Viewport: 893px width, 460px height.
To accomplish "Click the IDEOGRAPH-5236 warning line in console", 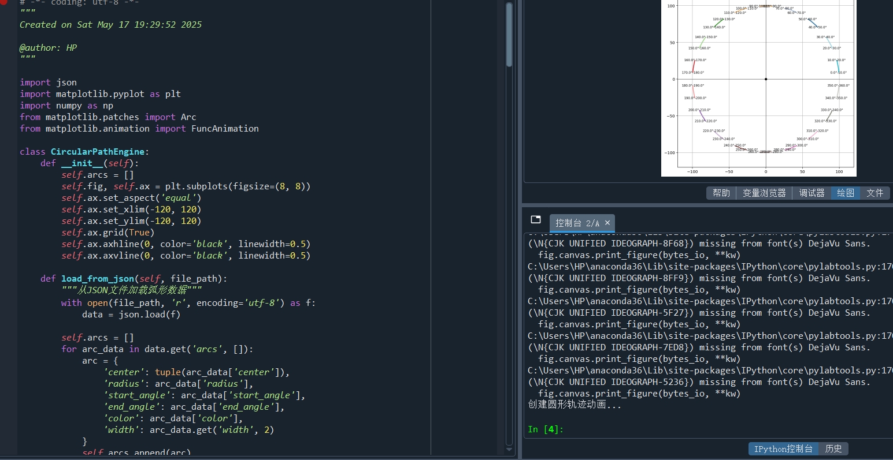I will (699, 382).
